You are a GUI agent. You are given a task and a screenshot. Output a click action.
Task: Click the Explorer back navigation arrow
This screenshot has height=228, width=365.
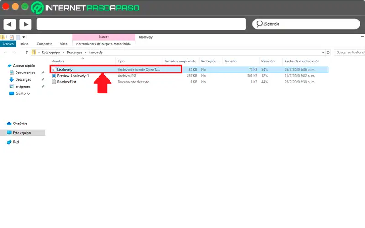coord(5,52)
